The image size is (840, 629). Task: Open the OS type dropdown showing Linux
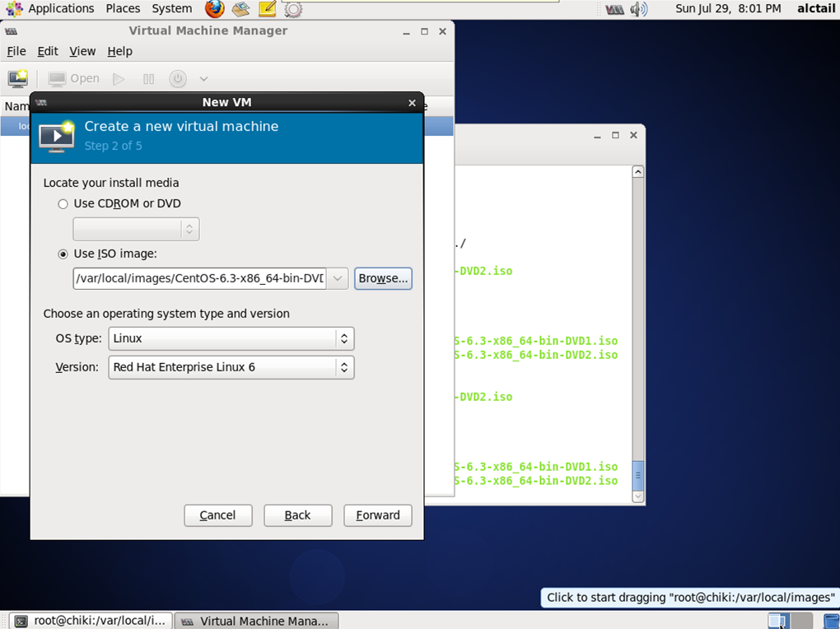(x=231, y=338)
